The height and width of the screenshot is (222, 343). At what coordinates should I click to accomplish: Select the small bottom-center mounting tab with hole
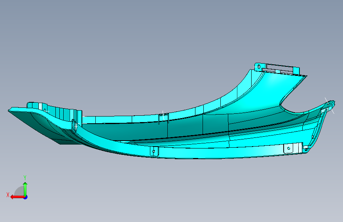tap(154, 151)
